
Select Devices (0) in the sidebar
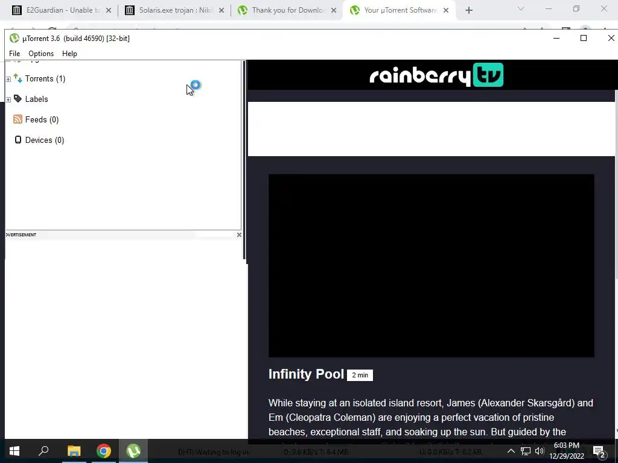coord(45,140)
